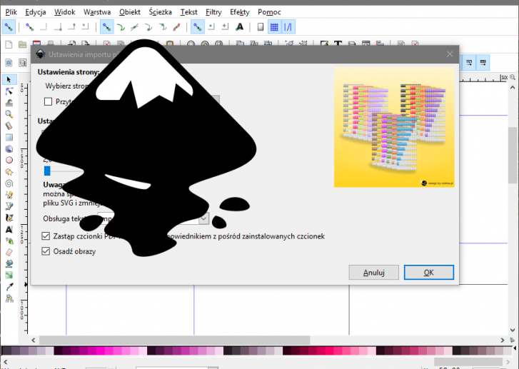Select the 3D box tool
The width and height of the screenshot is (519, 369).
9,148
